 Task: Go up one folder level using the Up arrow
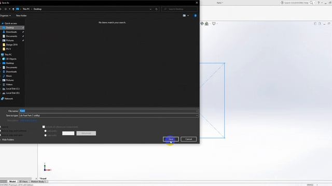[x=13, y=9]
